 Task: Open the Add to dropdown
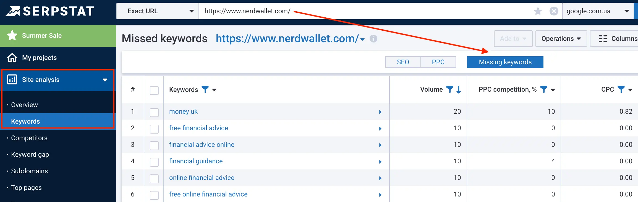(513, 39)
